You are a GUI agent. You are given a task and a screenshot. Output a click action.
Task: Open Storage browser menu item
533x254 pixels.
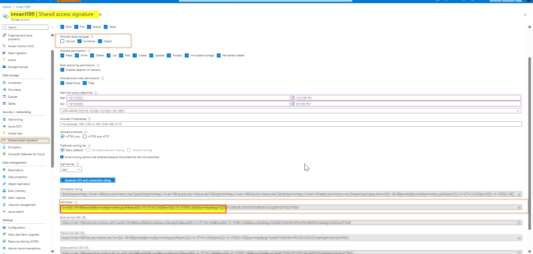click(x=18, y=67)
